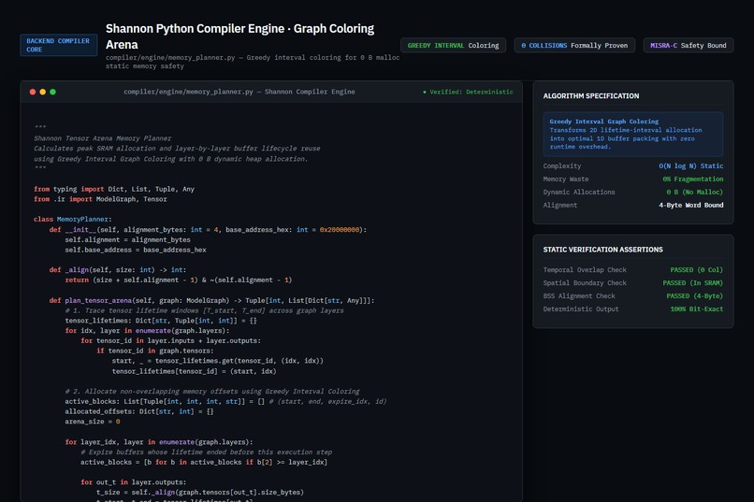
Task: Click the Complexity label
Action: (x=562, y=165)
